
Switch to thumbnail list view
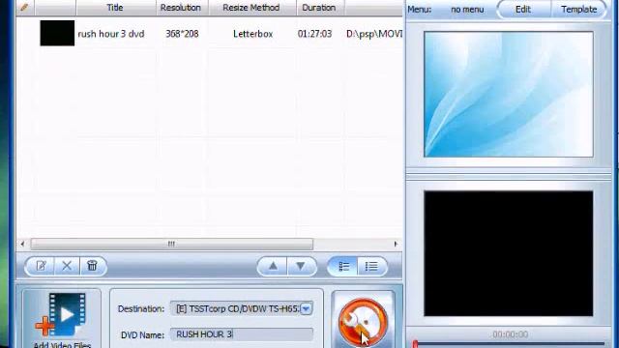pyautogui.click(x=343, y=267)
